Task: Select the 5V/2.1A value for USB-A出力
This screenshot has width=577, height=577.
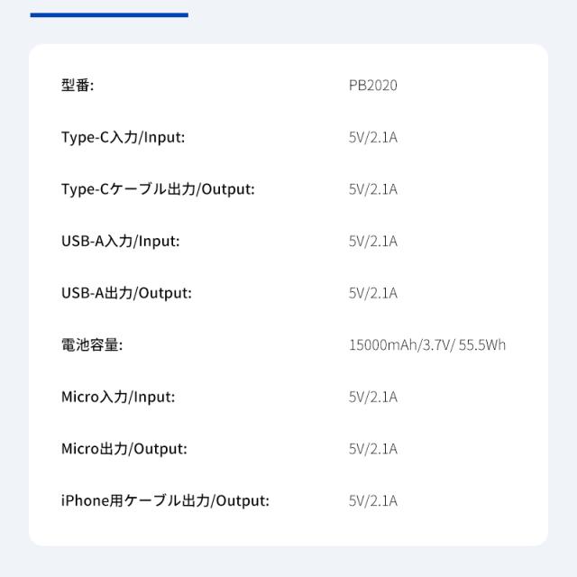Action: point(372,293)
